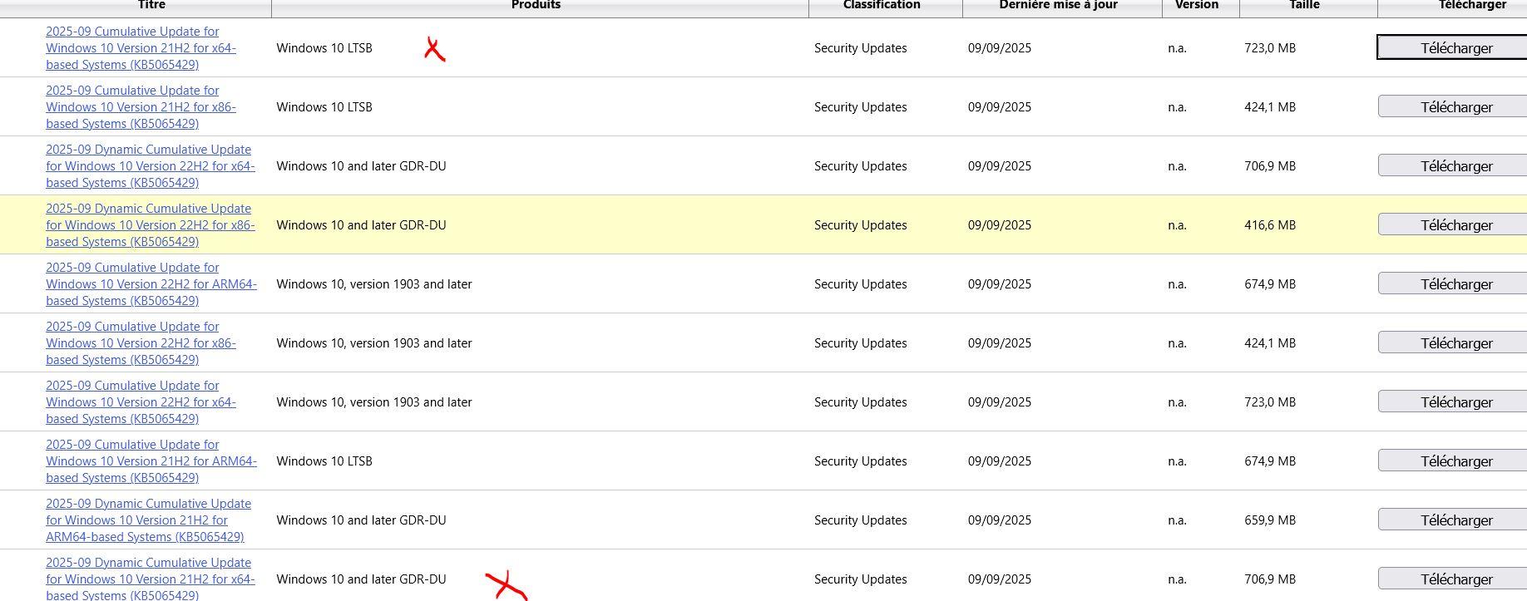Viewport: 1527px width, 601px height.
Task: Select 'Windows 10, version 1903 and later' in 22H2 x64 Cumulative row
Action: 374,402
